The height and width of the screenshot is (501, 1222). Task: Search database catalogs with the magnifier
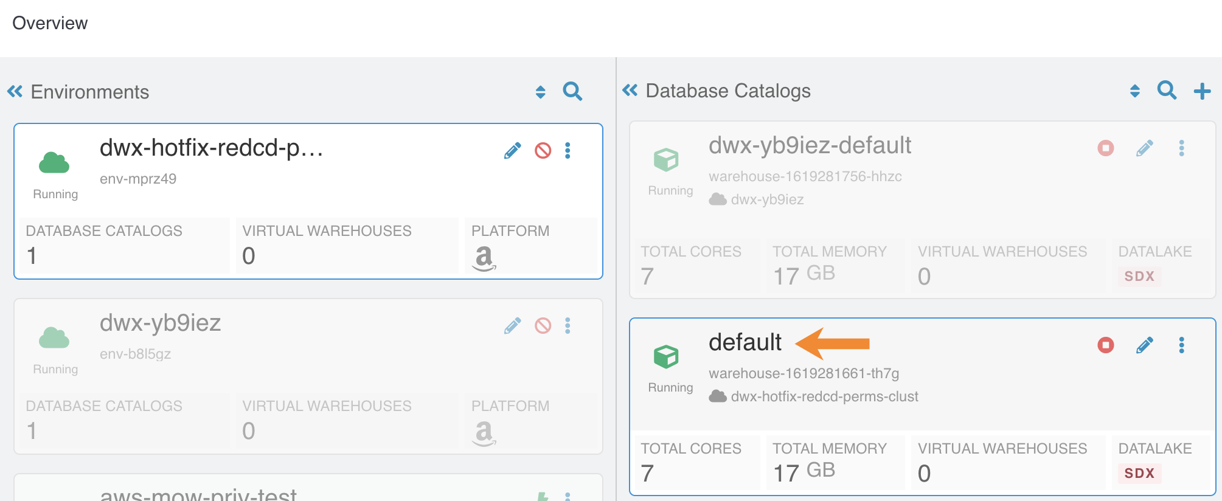[x=1167, y=91]
